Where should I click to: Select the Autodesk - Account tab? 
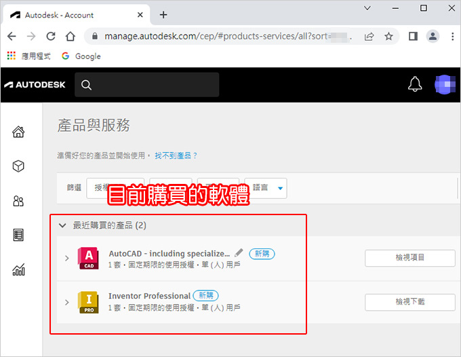pos(77,15)
